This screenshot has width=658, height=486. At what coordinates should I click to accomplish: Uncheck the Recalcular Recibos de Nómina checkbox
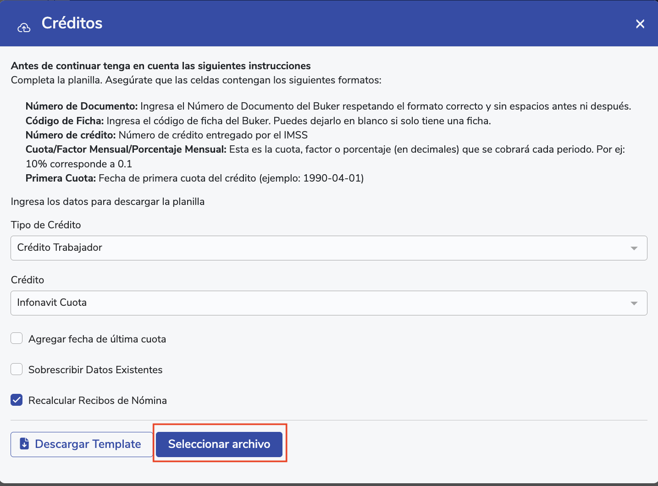(17, 400)
